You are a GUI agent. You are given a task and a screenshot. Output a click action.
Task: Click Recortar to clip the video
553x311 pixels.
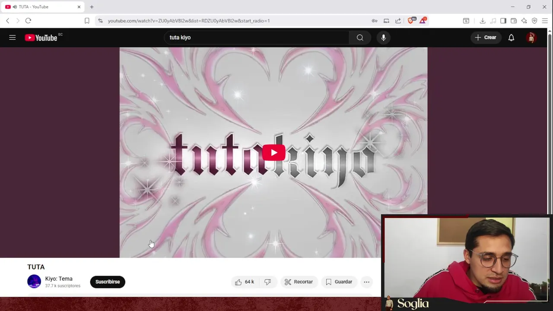tap(299, 282)
